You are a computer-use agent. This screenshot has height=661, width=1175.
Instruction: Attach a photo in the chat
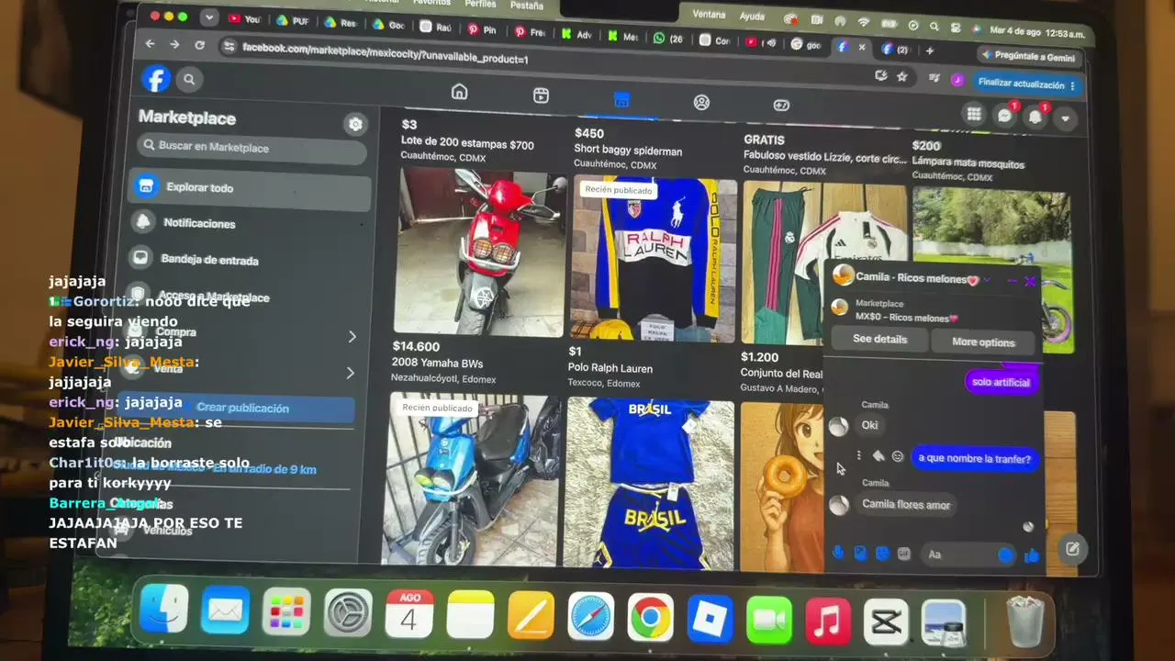click(860, 553)
